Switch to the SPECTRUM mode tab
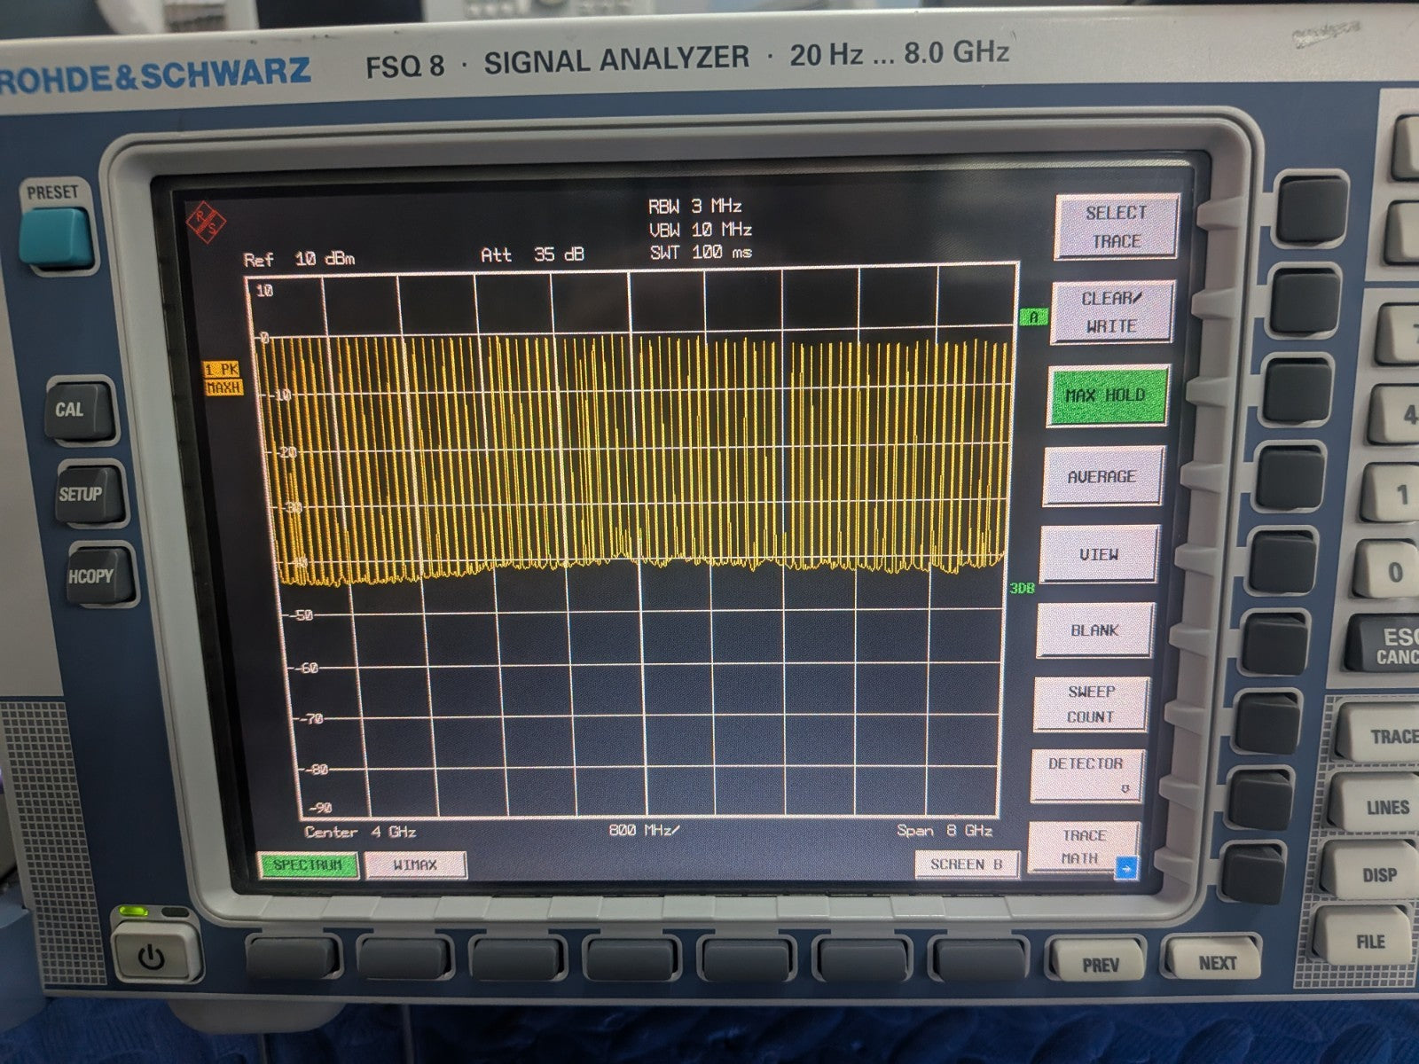The image size is (1419, 1064). pyautogui.click(x=307, y=865)
